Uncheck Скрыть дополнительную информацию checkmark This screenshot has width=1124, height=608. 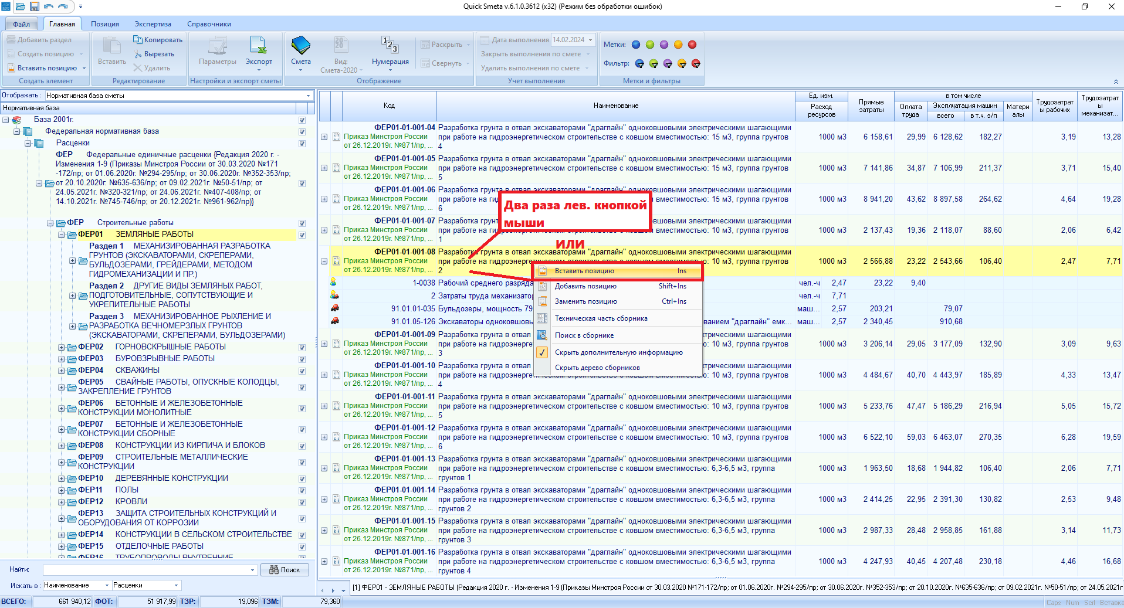pyautogui.click(x=542, y=352)
